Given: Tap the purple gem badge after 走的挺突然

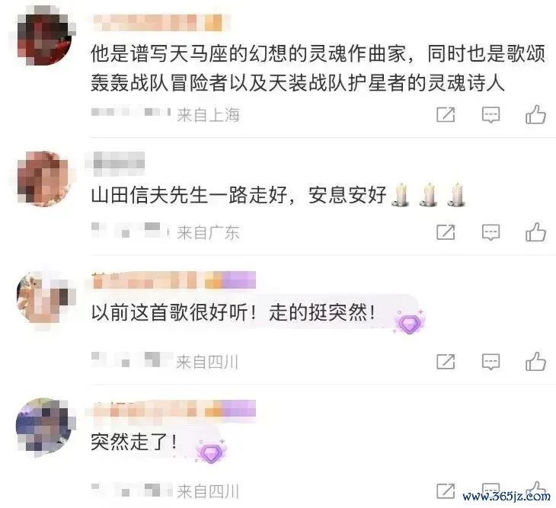Looking at the screenshot, I should click(x=410, y=322).
